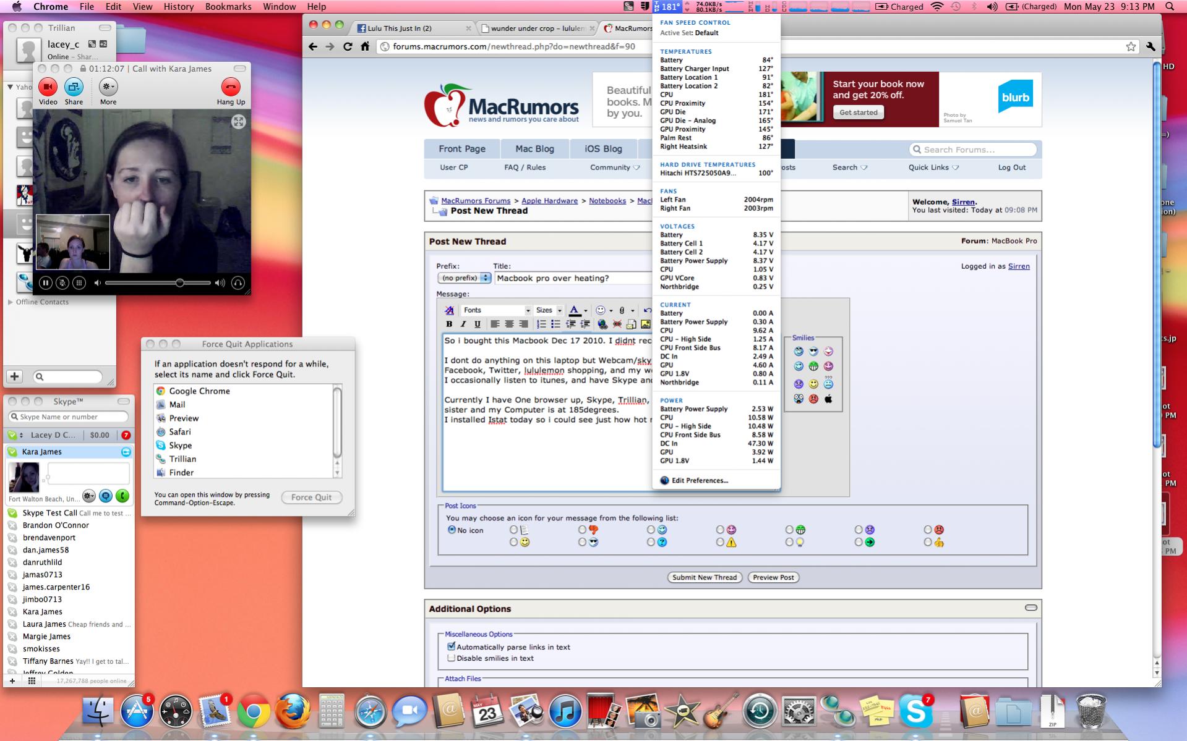Open headphones audio settings in call
1187x741 pixels.
click(238, 283)
